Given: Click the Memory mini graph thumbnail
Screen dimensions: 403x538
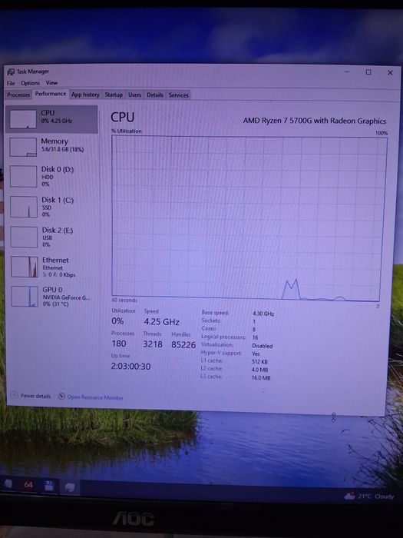Looking at the screenshot, I should tap(23, 148).
